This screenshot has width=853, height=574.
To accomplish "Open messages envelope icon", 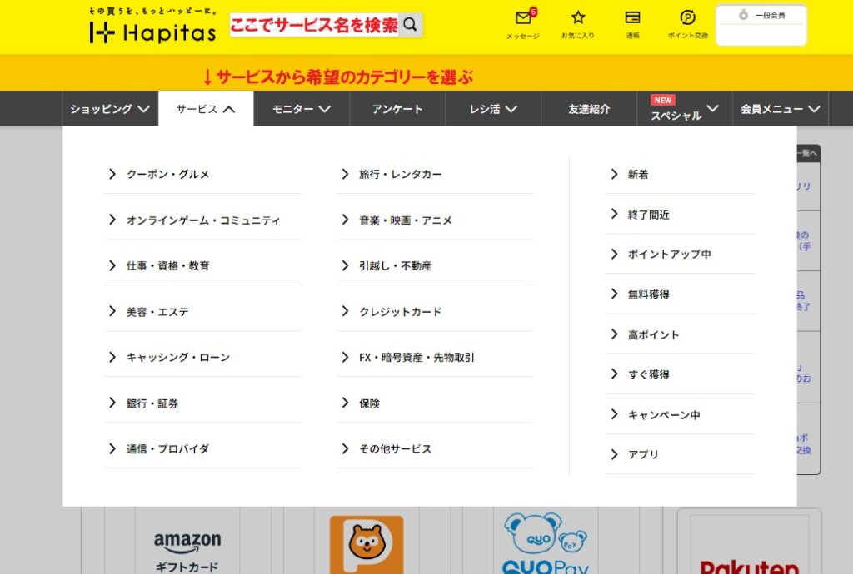I will 523,18.
